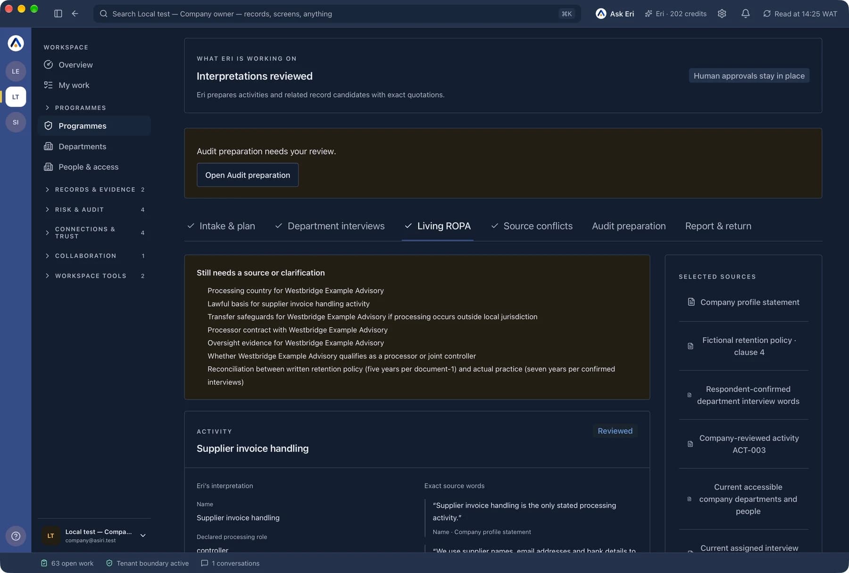Go back with the arrow icon
Screen dimensions: 849x573
(75, 14)
